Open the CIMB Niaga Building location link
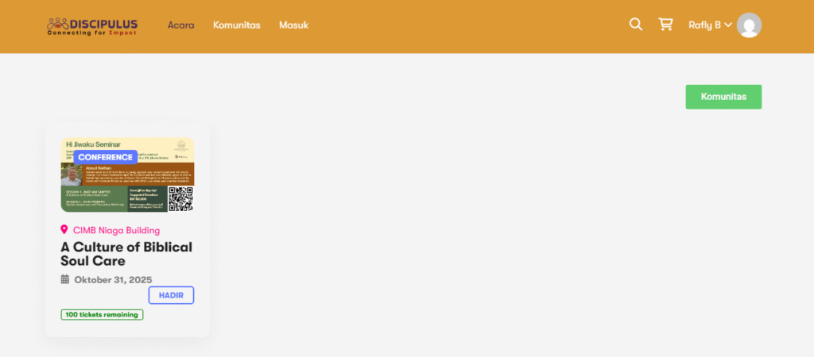Viewport: 814px width, 357px height. click(116, 230)
